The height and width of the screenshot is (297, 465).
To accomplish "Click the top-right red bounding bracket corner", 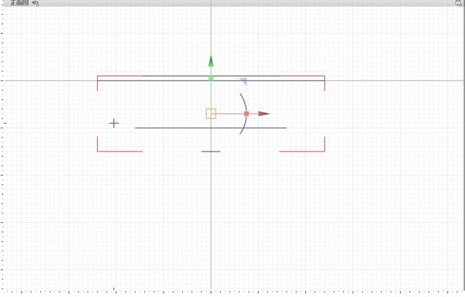I will 324,77.
